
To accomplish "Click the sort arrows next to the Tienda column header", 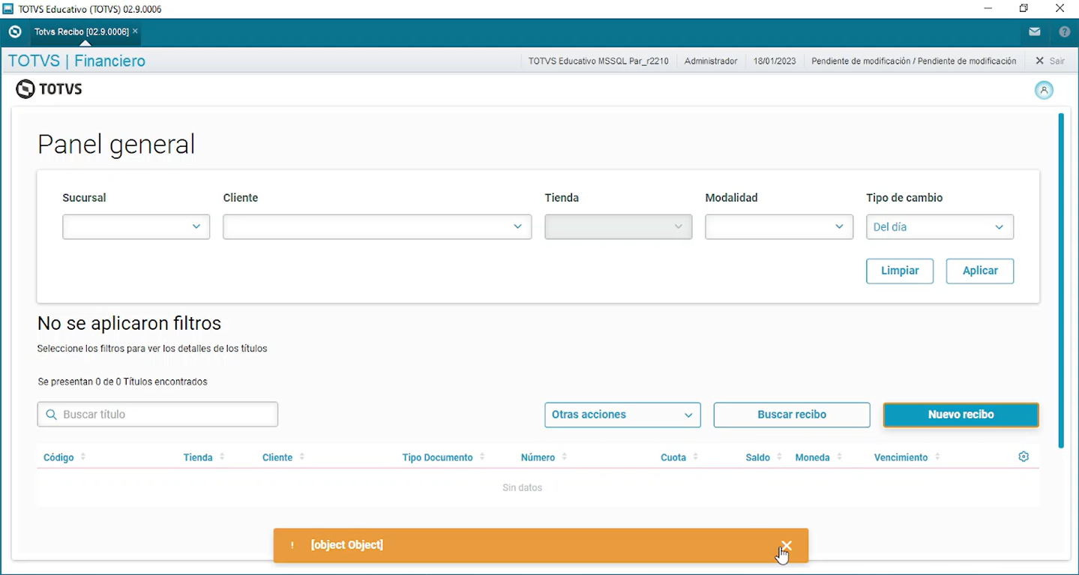I will [x=222, y=457].
